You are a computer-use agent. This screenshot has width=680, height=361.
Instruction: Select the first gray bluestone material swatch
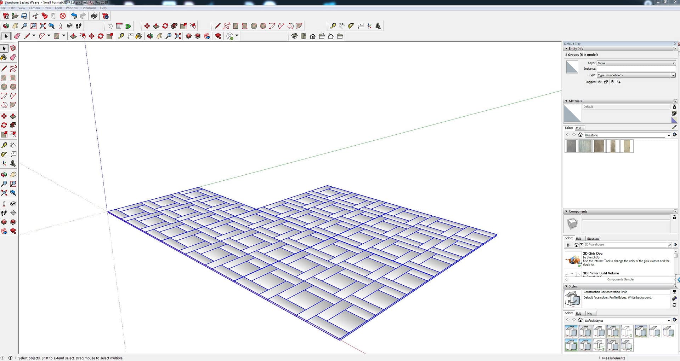pos(571,146)
